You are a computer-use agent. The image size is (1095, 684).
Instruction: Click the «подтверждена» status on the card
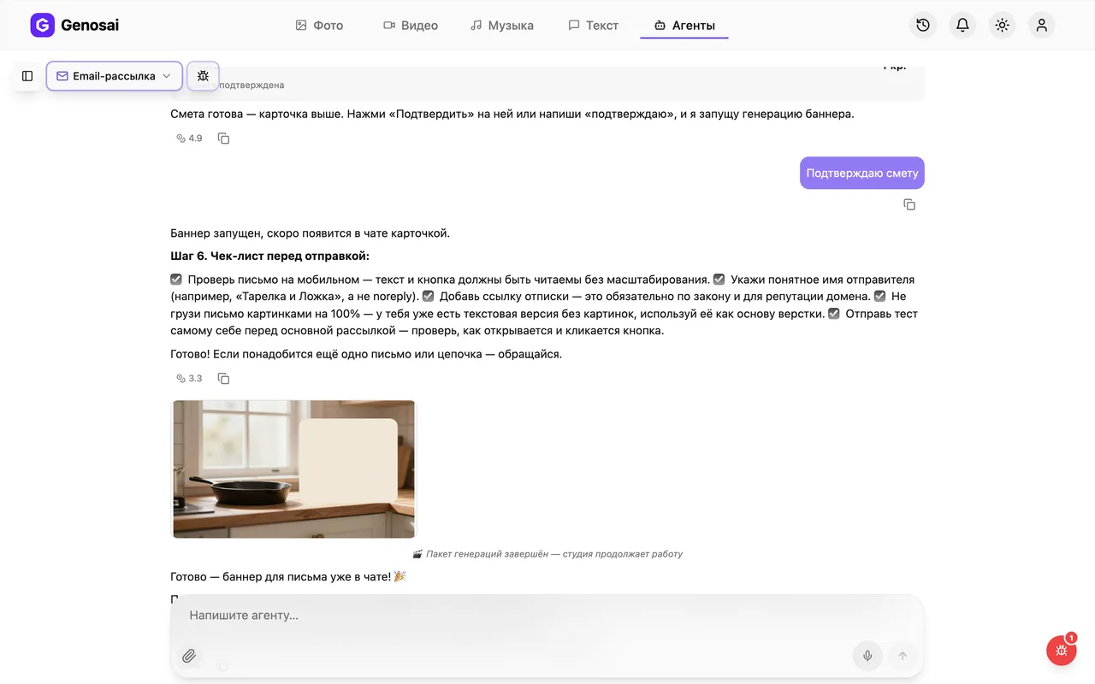click(252, 85)
